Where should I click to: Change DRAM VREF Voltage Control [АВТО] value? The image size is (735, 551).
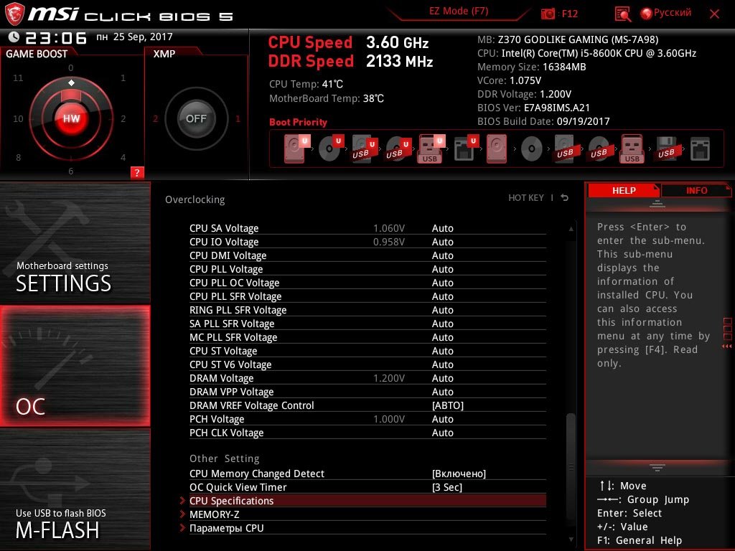pos(448,405)
